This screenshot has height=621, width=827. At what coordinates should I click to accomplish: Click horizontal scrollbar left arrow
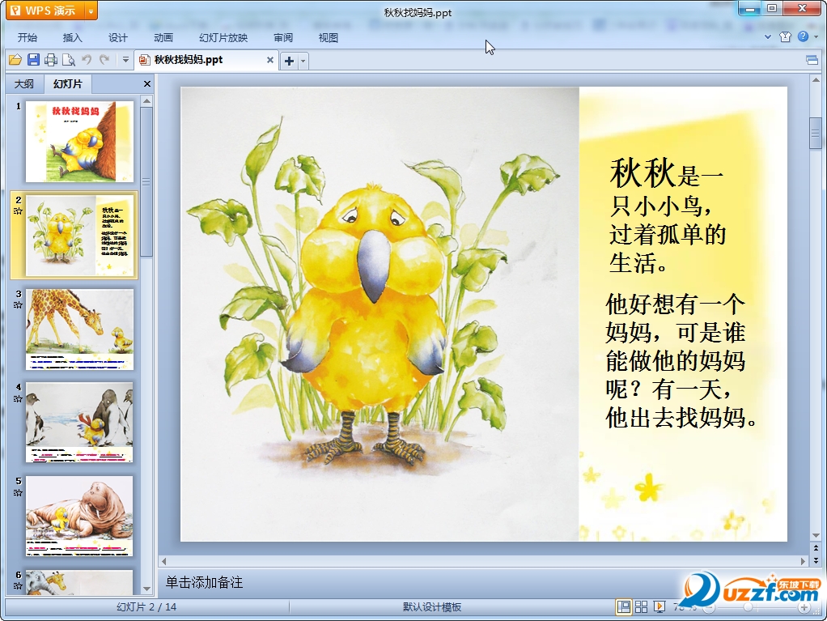click(163, 561)
